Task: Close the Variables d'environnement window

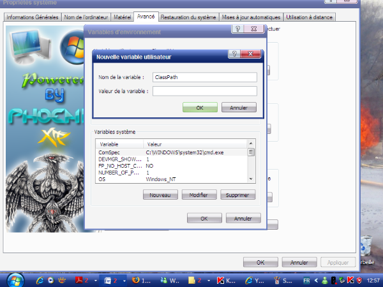Action: [x=254, y=29]
